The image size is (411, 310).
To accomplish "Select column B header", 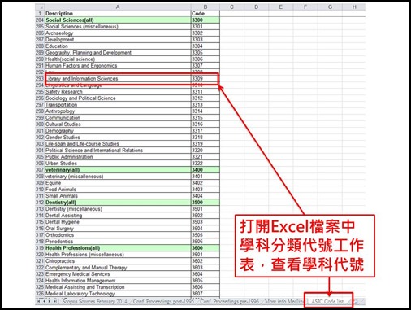I will [x=205, y=7].
